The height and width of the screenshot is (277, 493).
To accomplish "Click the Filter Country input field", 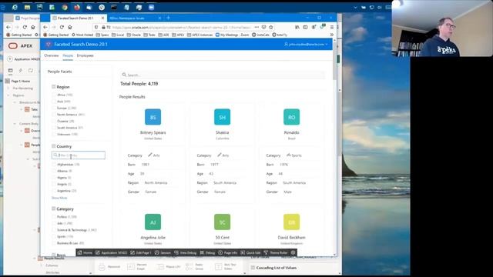I will 79,155.
